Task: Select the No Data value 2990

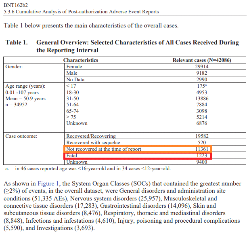Action: (202, 80)
